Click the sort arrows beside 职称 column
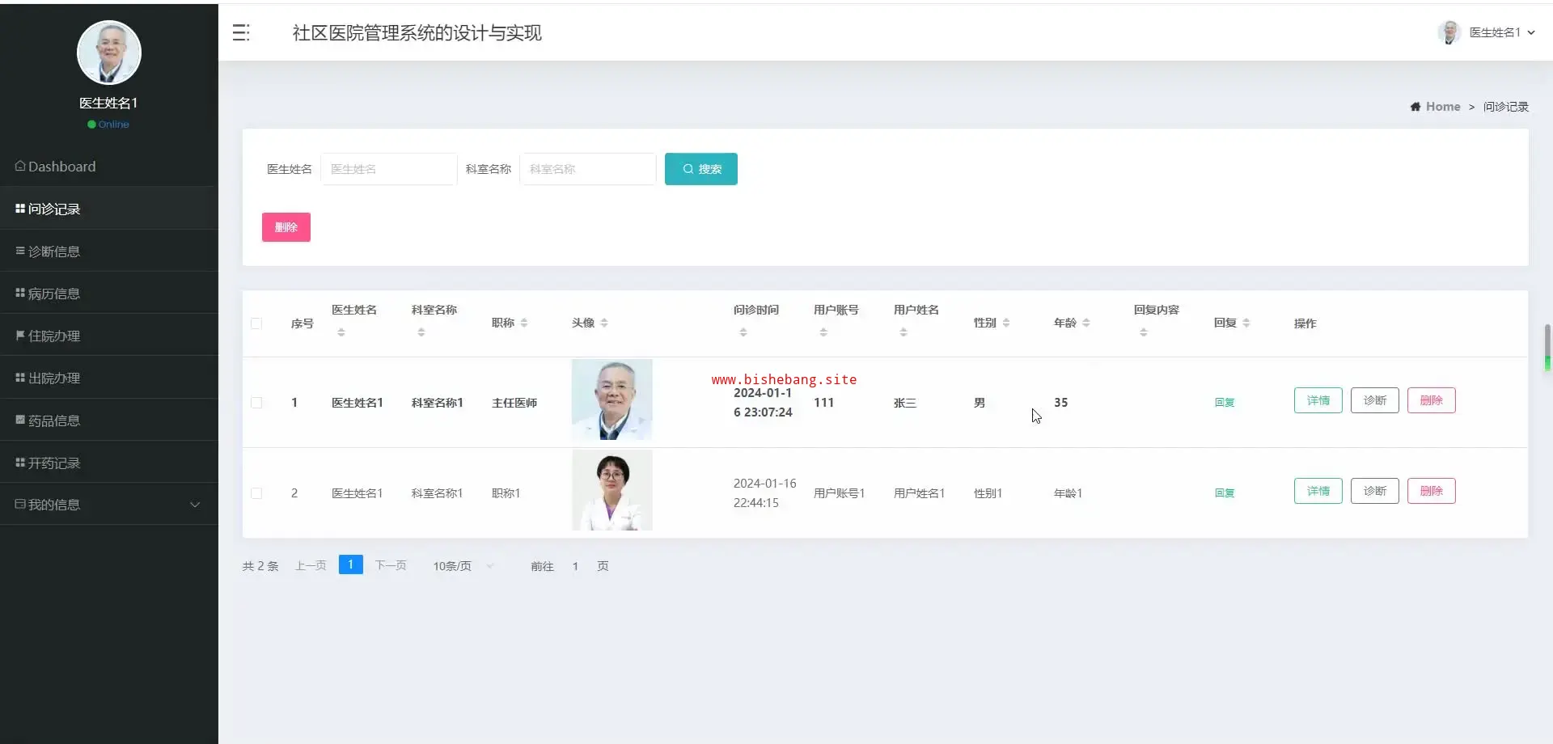1553x744 pixels. click(x=524, y=323)
